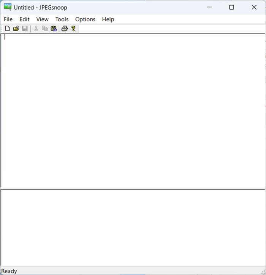This screenshot has height=275, width=266.
Task: Click the Cut scissors icon
Action: (36, 29)
